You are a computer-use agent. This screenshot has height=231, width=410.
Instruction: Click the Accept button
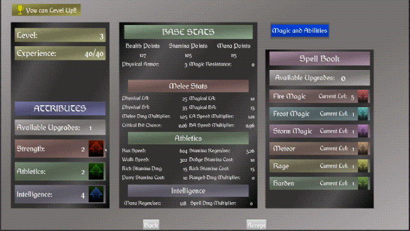[x=256, y=225]
